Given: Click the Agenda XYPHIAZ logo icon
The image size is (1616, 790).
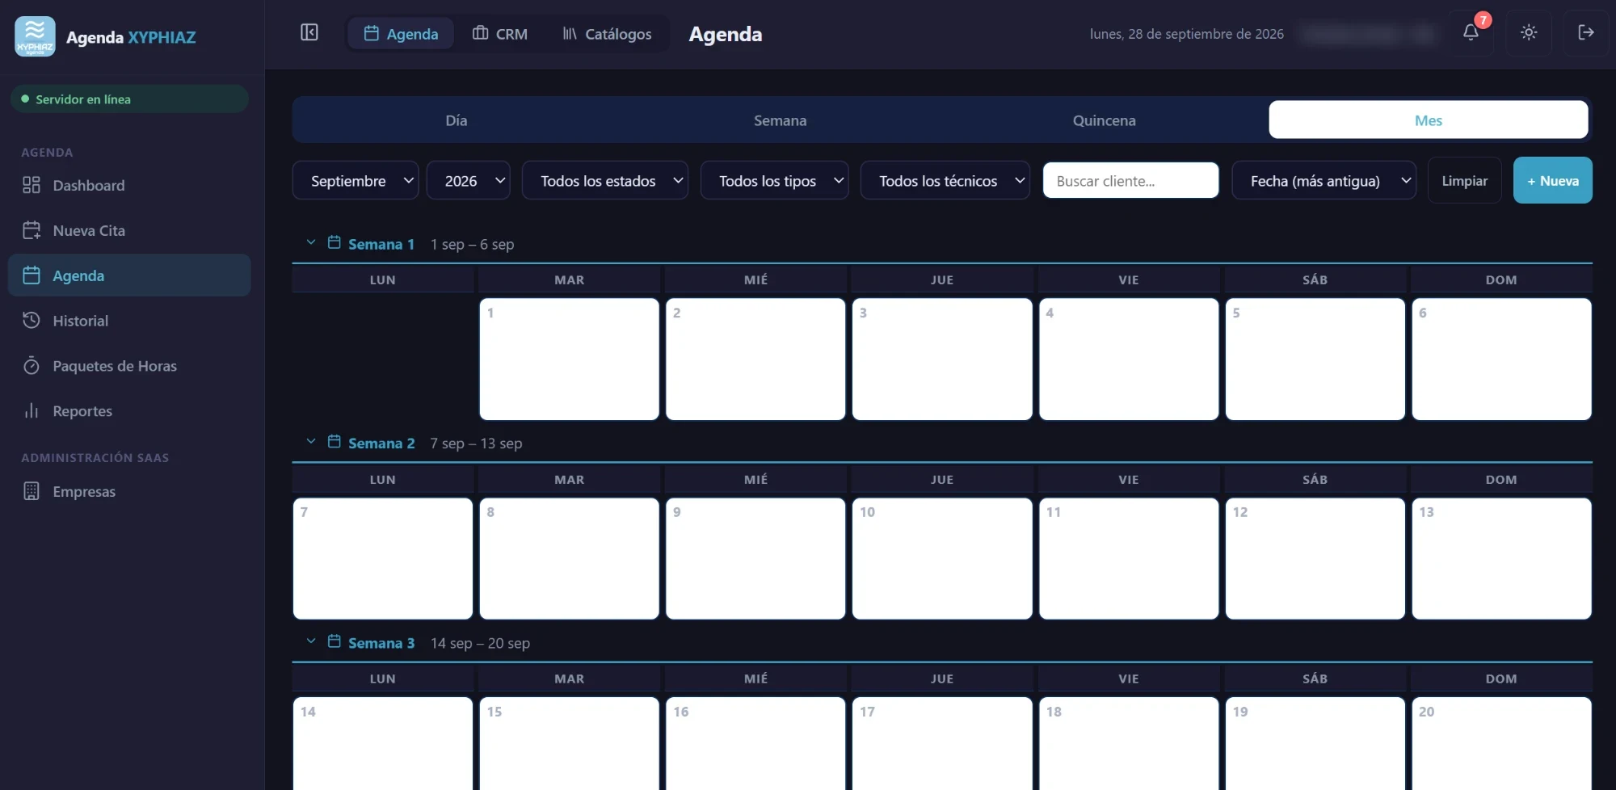Looking at the screenshot, I should point(35,36).
